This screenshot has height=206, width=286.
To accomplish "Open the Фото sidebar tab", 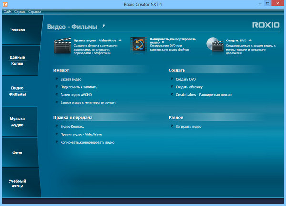I will click(x=18, y=153).
